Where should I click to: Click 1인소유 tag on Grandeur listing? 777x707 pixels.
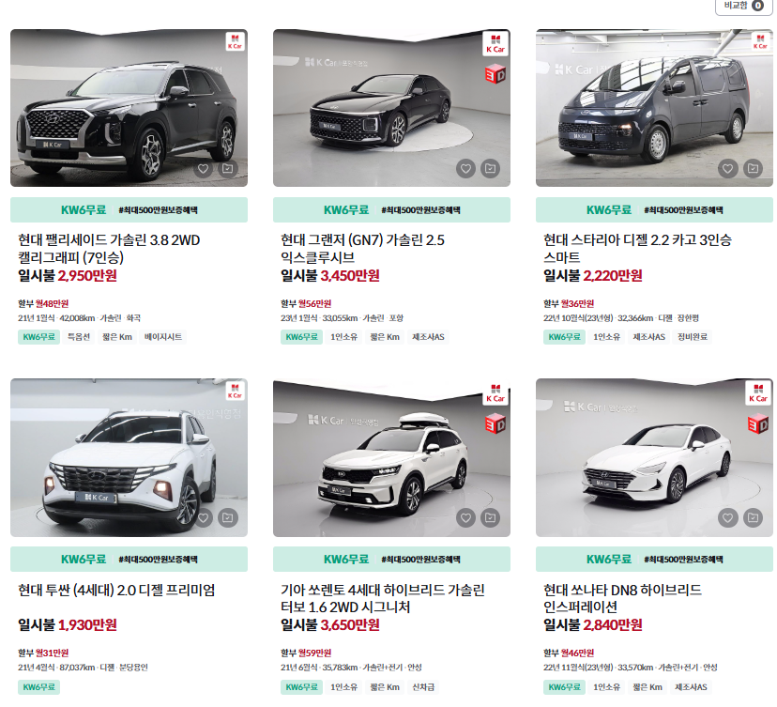pos(343,337)
